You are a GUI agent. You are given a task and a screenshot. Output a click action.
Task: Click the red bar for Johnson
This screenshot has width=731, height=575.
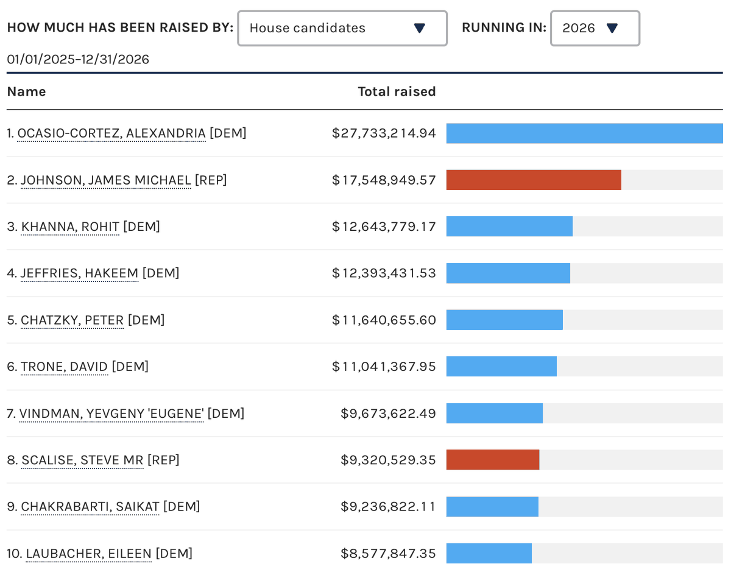pos(534,180)
